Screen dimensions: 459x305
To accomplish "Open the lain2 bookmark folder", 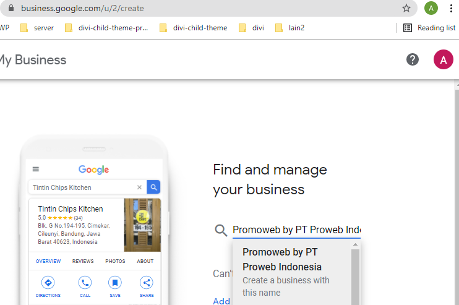I will click(290, 28).
